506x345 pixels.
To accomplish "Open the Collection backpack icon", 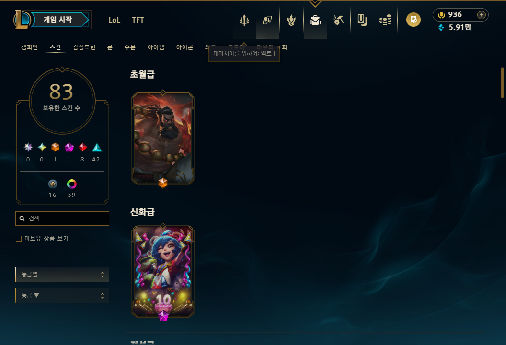I will 315,20.
